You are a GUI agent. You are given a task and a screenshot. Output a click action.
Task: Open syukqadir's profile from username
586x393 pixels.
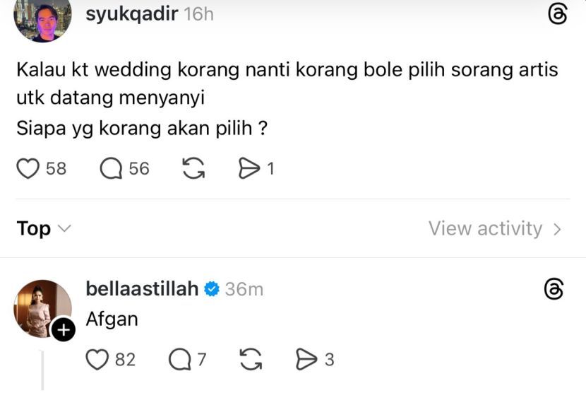pos(131,14)
